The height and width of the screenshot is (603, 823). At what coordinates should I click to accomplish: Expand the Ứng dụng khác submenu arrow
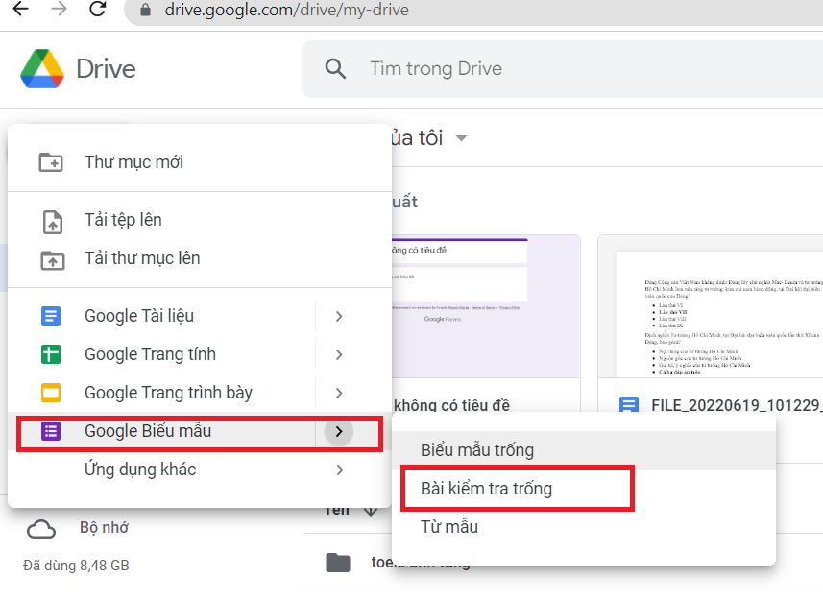coord(339,470)
